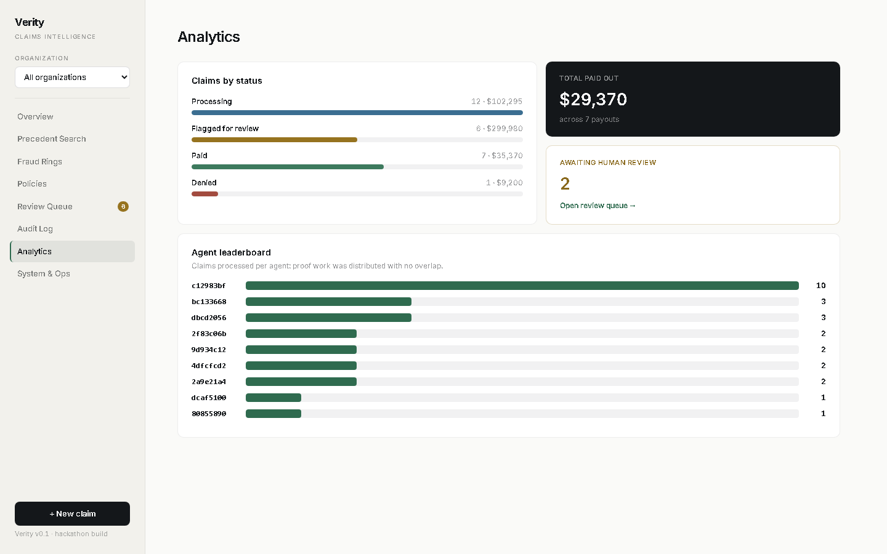
Task: Click the New claim button
Action: click(x=72, y=513)
